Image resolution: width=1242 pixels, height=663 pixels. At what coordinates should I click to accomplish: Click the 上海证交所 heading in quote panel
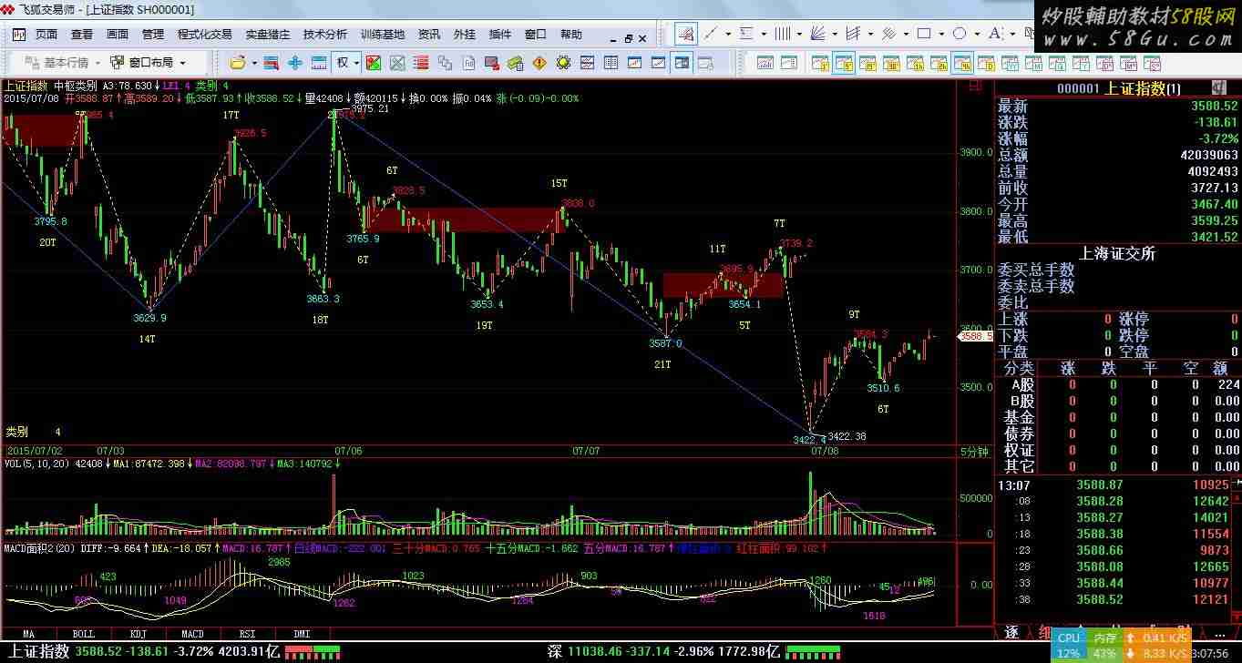(x=1117, y=253)
